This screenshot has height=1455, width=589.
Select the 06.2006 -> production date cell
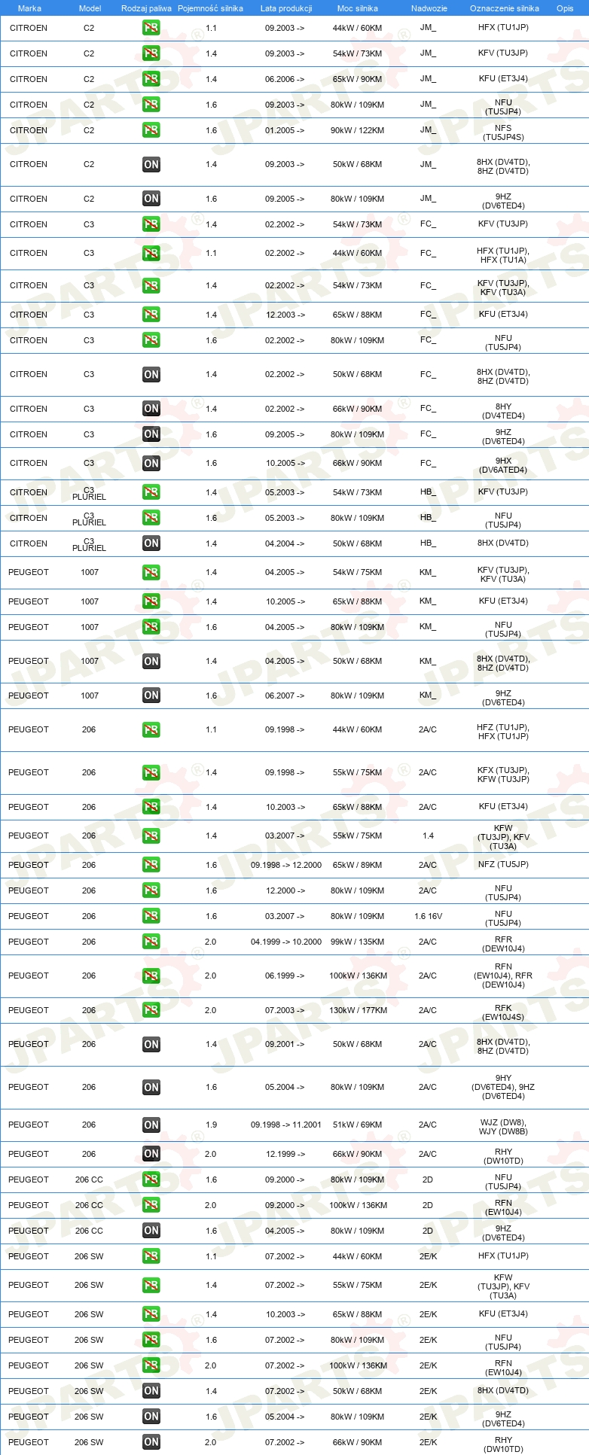tap(285, 79)
